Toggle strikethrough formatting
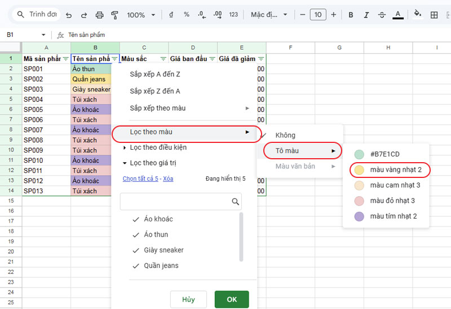The height and width of the screenshot is (309, 451). tap(382, 15)
